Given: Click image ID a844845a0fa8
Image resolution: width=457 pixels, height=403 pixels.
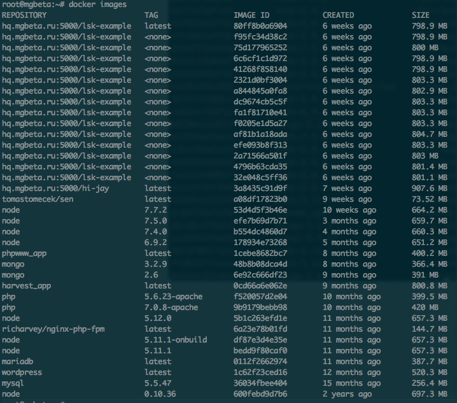Looking at the screenshot, I should click(260, 91).
